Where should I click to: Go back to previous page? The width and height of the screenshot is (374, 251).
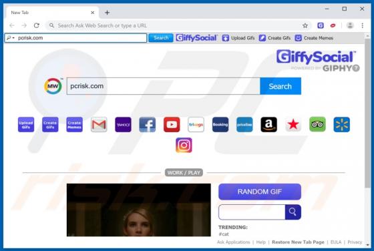12,25
